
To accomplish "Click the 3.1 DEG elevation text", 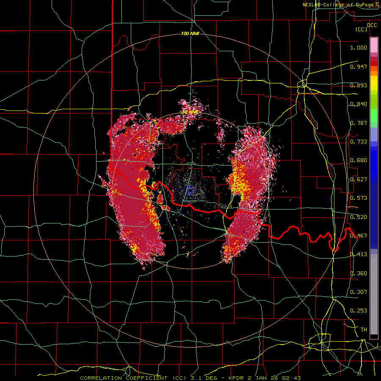I will (204, 378).
